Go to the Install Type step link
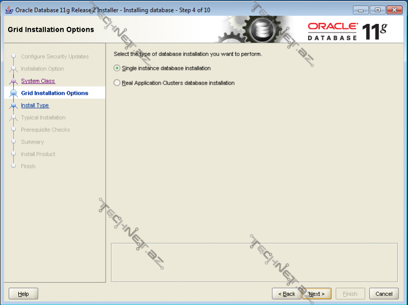Image resolution: width=408 pixels, height=305 pixels. coord(35,105)
